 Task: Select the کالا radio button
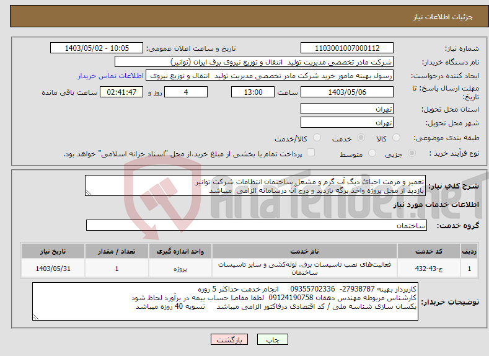[x=396, y=138]
